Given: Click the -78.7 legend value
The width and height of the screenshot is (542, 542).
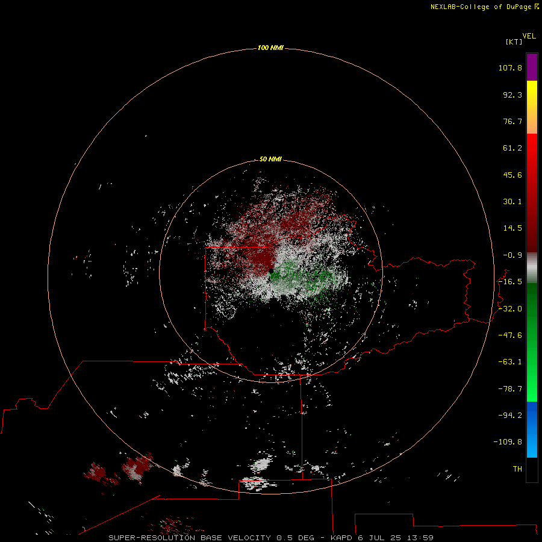Looking at the screenshot, I should pos(510,389).
